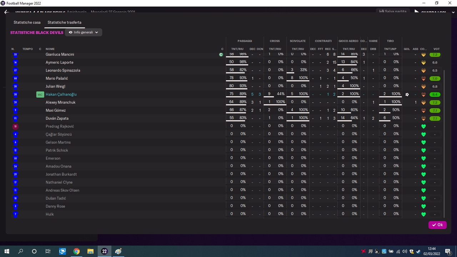This screenshot has width=457, height=257.
Task: Click the GOL column header
Action: [x=407, y=49]
